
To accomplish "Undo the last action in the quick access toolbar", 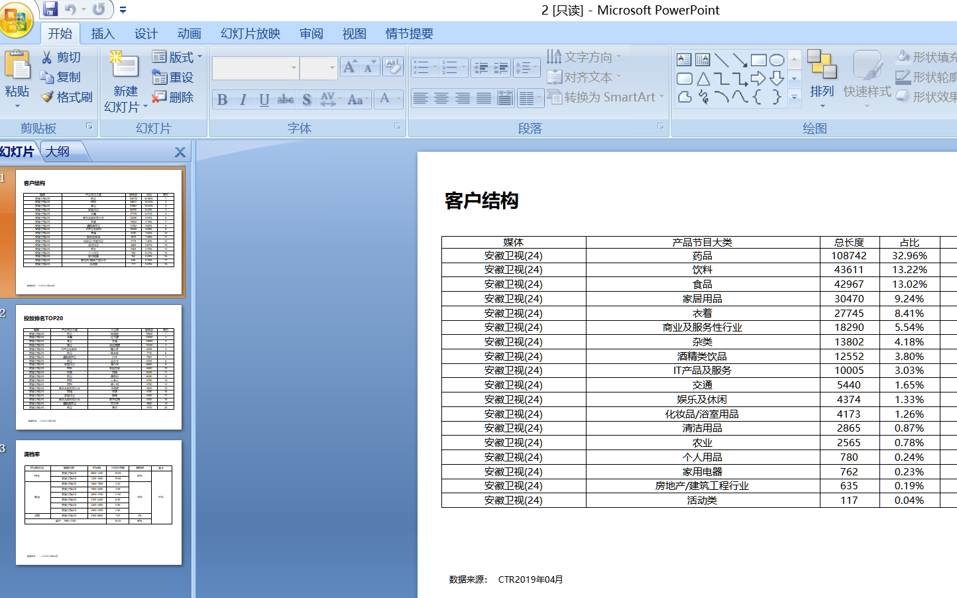I will 70,9.
